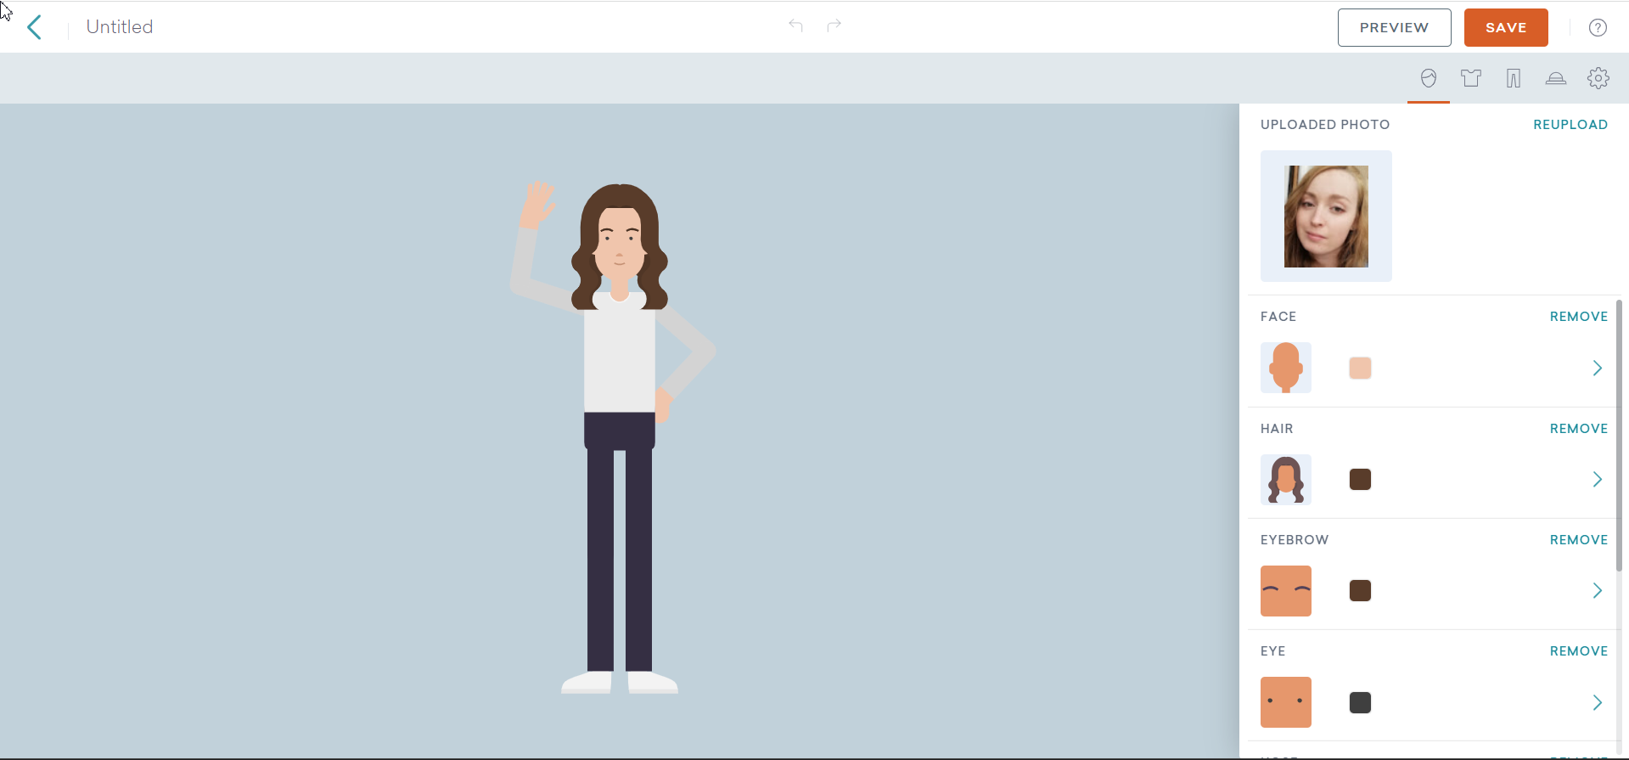Click the redo arrow icon
The image size is (1629, 760).
[834, 25]
